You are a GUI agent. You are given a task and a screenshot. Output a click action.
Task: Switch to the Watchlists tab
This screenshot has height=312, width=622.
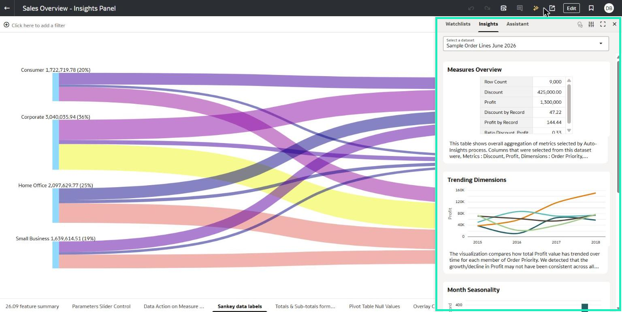click(x=458, y=24)
